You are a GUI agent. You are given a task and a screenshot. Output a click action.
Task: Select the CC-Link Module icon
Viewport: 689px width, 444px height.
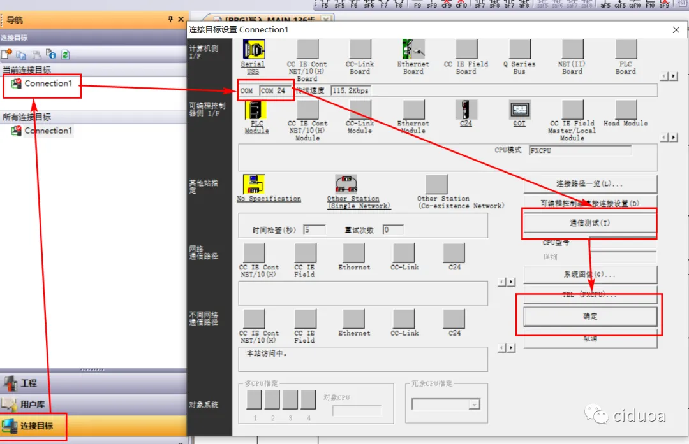coord(360,110)
